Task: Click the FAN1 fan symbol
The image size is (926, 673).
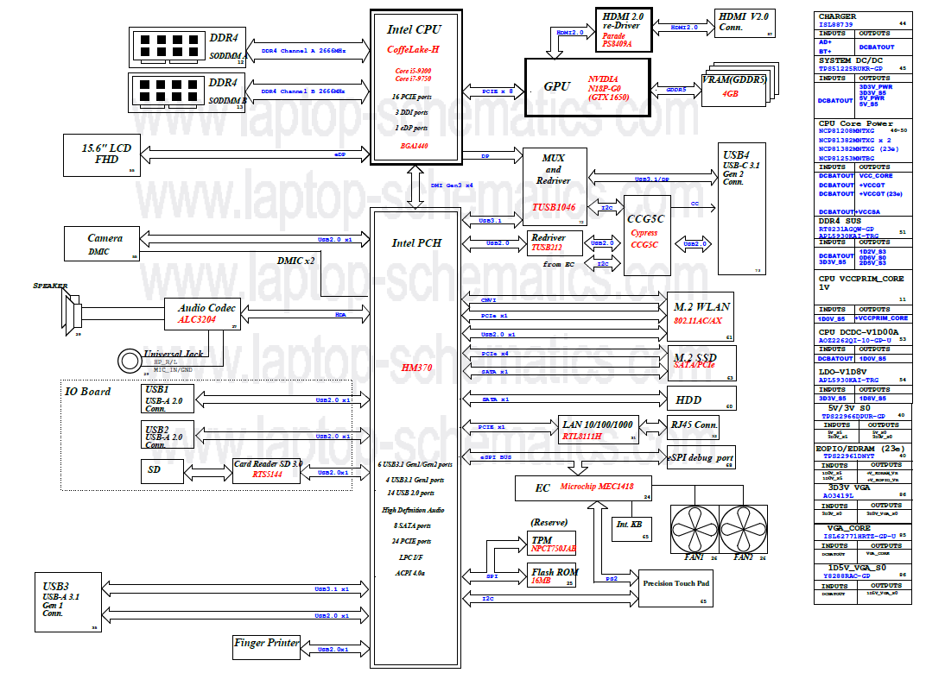Action: pyautogui.click(x=694, y=529)
